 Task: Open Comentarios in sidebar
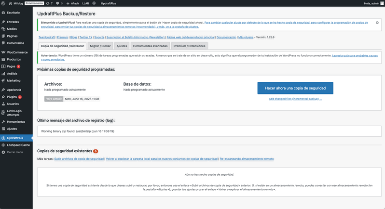(x=16, y=43)
